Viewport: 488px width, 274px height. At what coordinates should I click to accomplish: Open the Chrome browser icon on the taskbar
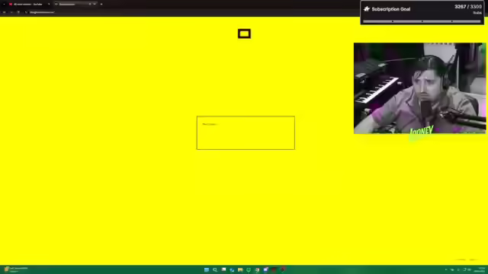pos(257,269)
